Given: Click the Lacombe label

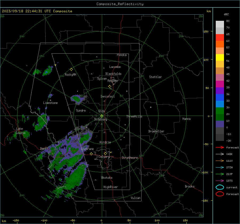Looking at the screenshot, I should (115, 67).
